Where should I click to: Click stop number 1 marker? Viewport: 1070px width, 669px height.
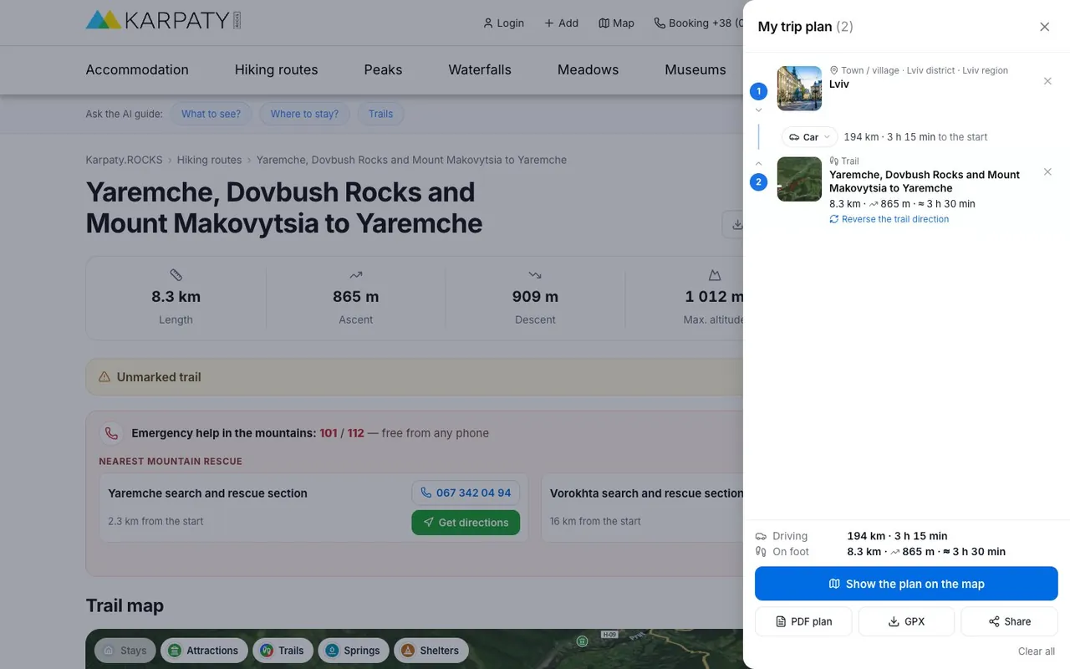759,91
